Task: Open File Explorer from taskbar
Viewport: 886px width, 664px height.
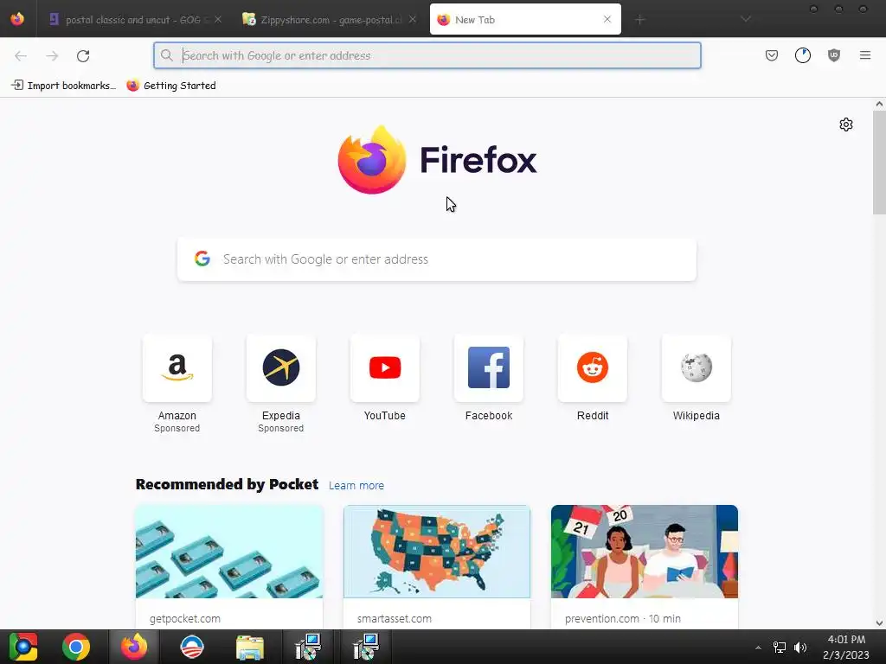Action: pos(250,648)
